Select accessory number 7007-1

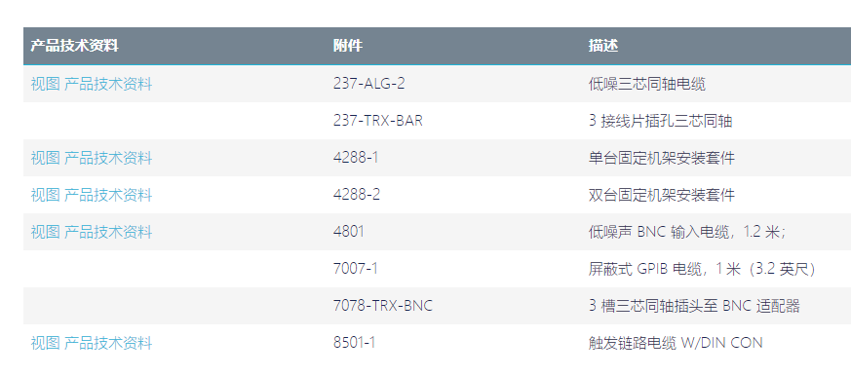coord(355,269)
